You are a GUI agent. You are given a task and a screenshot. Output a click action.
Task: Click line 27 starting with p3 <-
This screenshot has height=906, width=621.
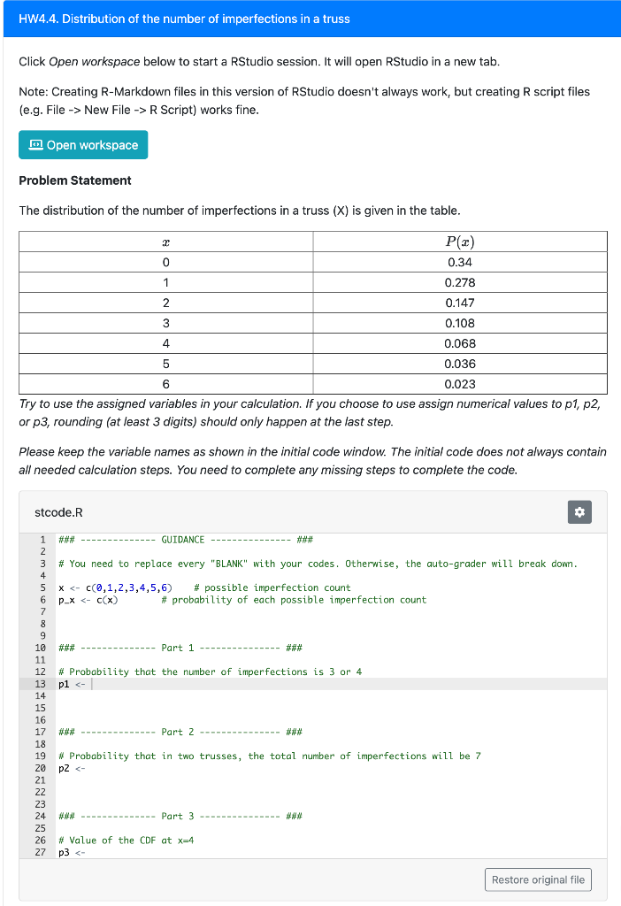[x=72, y=852]
